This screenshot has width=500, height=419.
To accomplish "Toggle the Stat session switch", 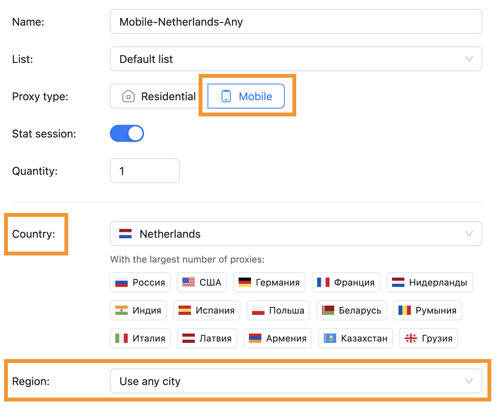I will click(x=127, y=134).
